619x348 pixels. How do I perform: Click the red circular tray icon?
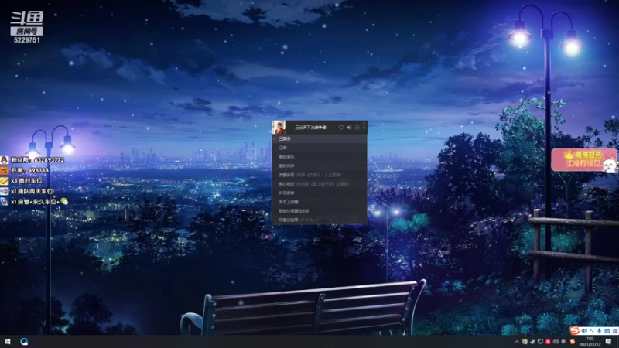pos(548,342)
